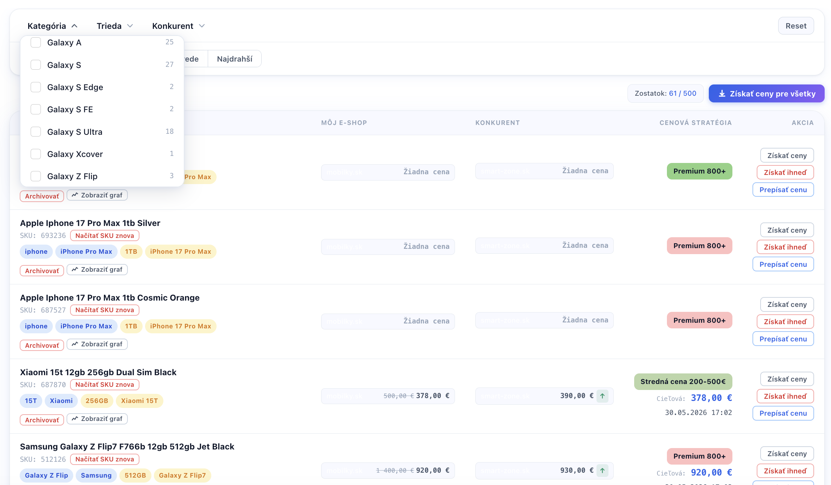Click the chevron icon next to Konkurent
831x485 pixels.
(202, 26)
